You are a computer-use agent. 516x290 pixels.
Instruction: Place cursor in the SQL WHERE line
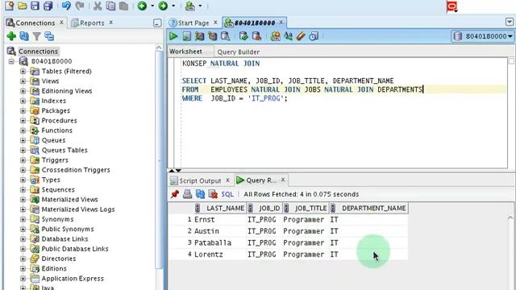235,98
